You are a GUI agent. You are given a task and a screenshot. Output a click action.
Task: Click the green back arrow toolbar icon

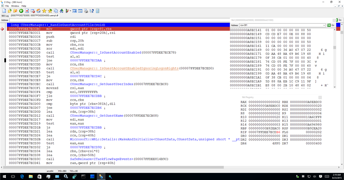pyautogui.click(x=21, y=11)
